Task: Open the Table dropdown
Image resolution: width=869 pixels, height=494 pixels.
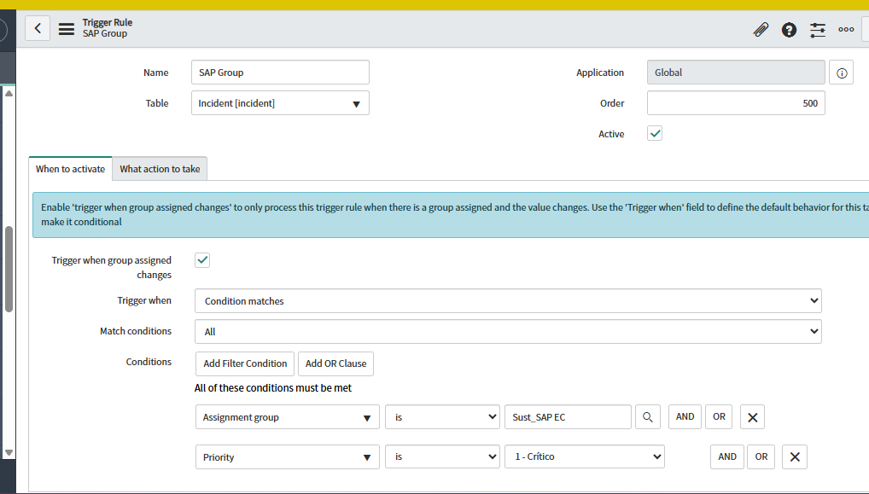Action: pos(280,103)
